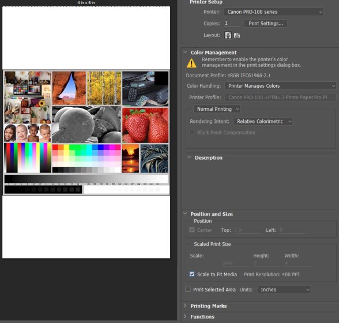Click the Print Resolution 400 PPI text
The width and height of the screenshot is (339, 323).
(272, 275)
